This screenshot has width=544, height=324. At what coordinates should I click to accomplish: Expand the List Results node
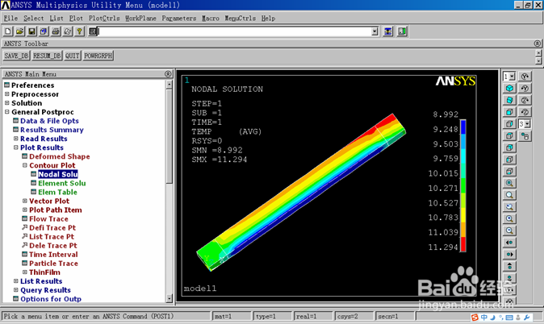15,281
